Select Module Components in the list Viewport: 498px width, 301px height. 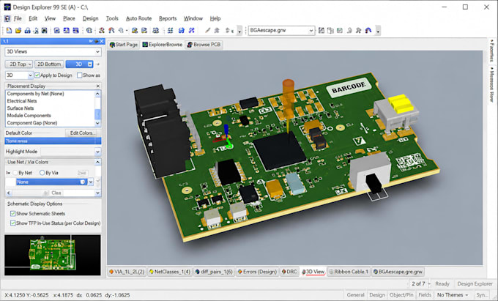point(29,116)
